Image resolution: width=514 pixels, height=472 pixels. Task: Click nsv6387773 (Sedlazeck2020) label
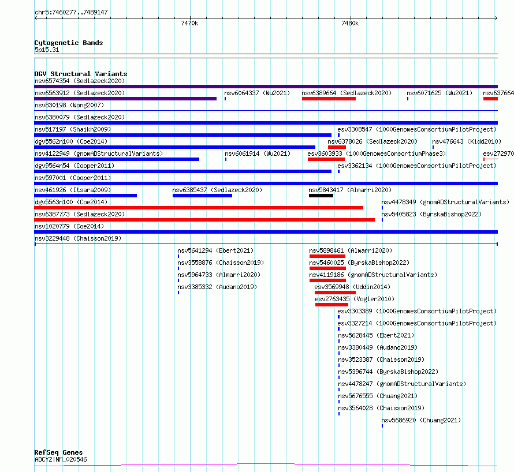coord(80,214)
